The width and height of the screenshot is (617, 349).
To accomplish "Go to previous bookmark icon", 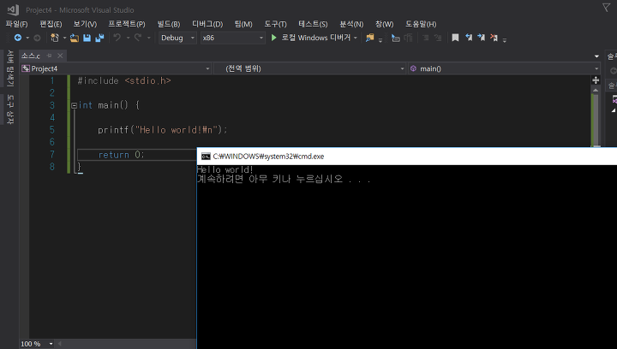I will pos(469,38).
